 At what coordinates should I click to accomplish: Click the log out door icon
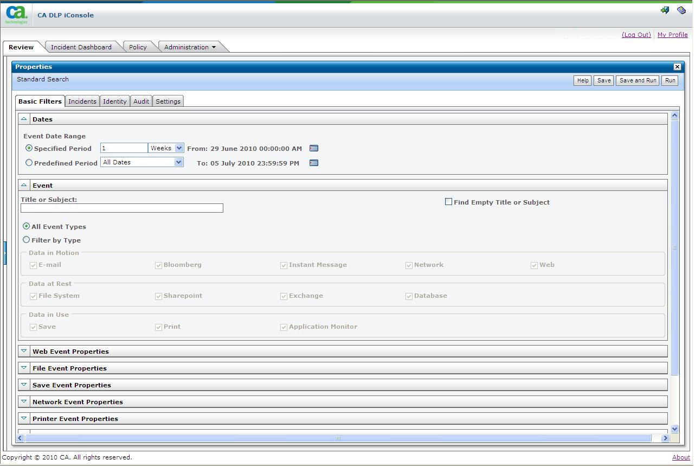(x=665, y=10)
